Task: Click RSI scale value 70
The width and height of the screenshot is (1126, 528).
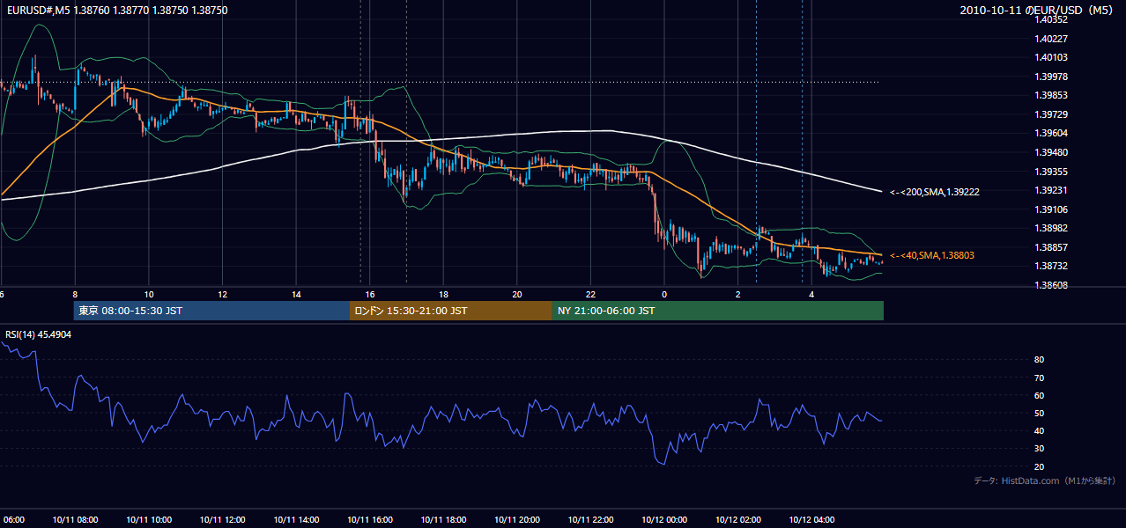Action: [x=1040, y=378]
